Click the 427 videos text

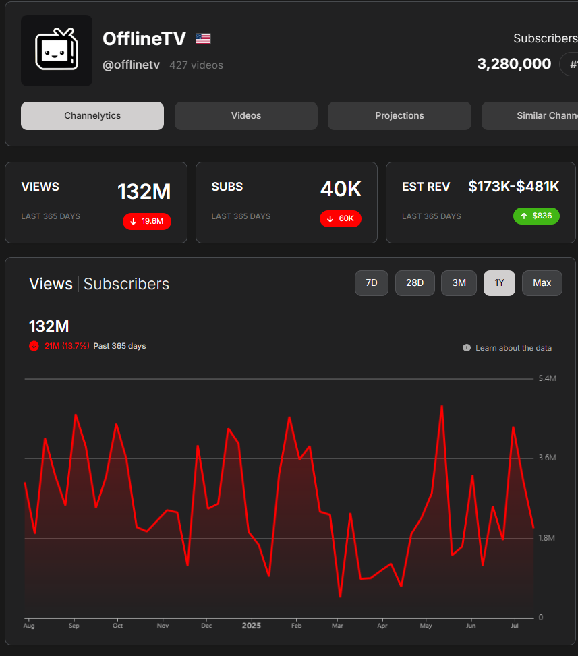pos(196,65)
